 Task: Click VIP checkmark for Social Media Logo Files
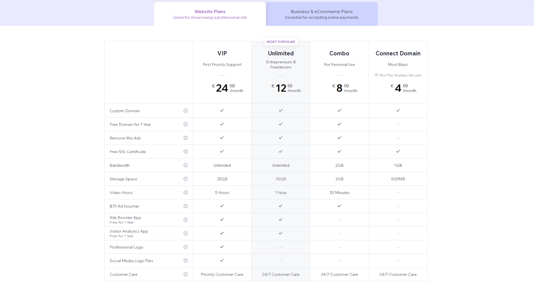[222, 260]
